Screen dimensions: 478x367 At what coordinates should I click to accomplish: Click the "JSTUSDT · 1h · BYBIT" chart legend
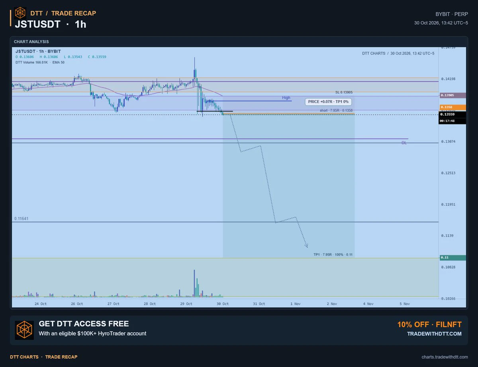38,51
